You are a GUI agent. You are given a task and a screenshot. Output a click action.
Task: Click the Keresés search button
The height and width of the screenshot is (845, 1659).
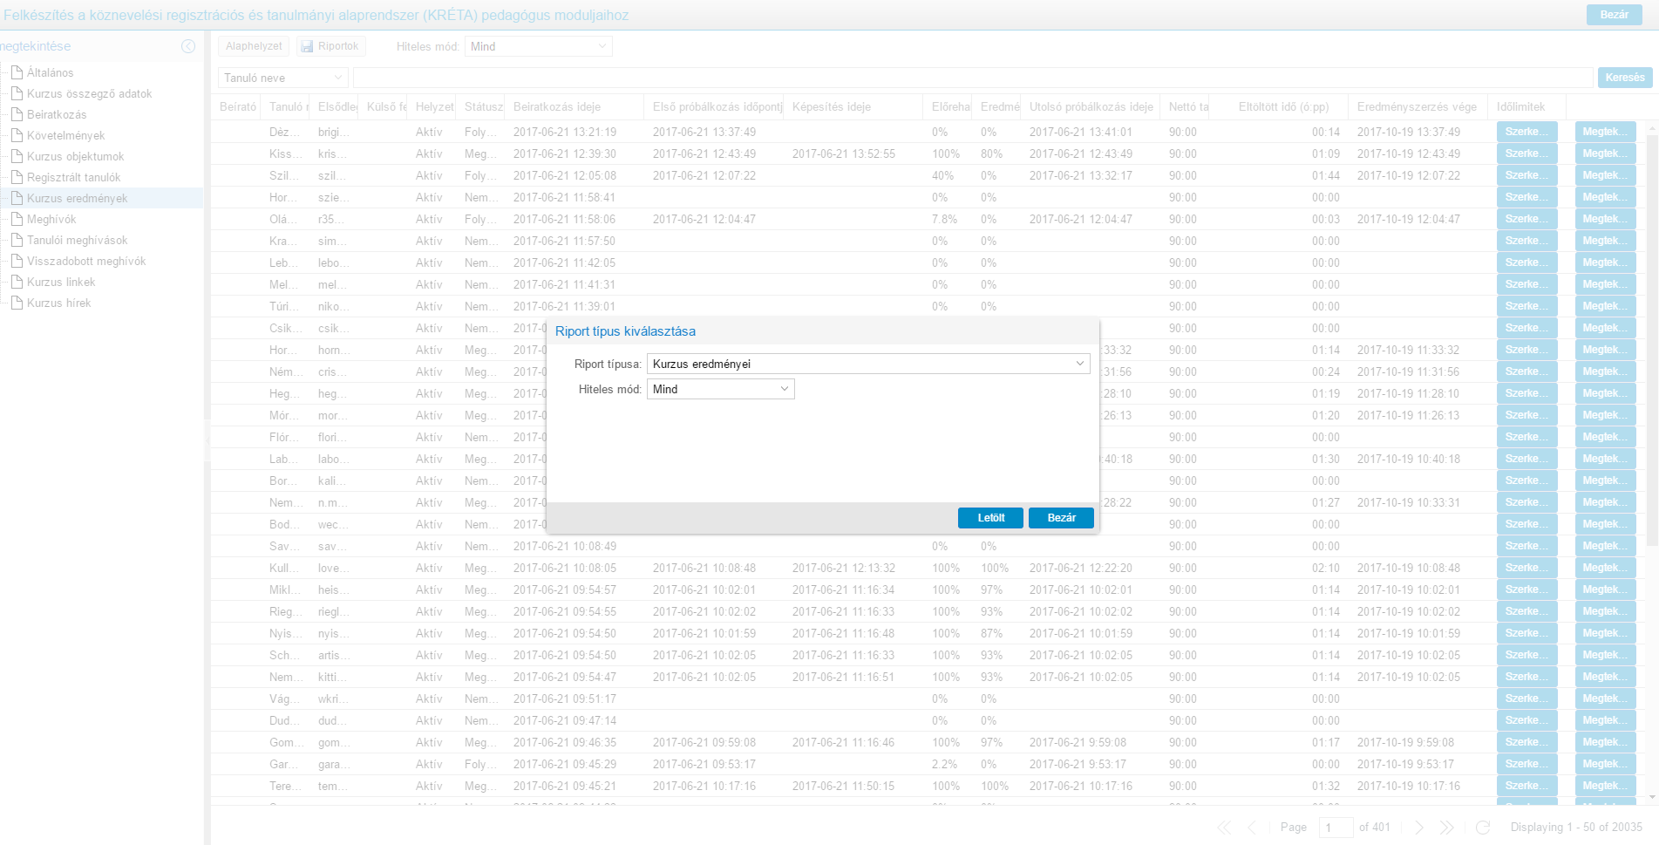tap(1624, 78)
